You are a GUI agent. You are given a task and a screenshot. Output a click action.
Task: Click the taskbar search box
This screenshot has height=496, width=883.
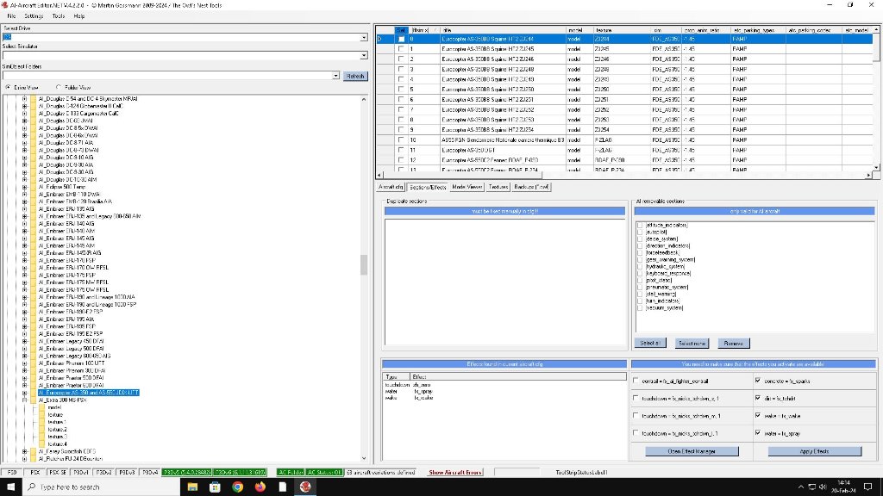point(102,487)
